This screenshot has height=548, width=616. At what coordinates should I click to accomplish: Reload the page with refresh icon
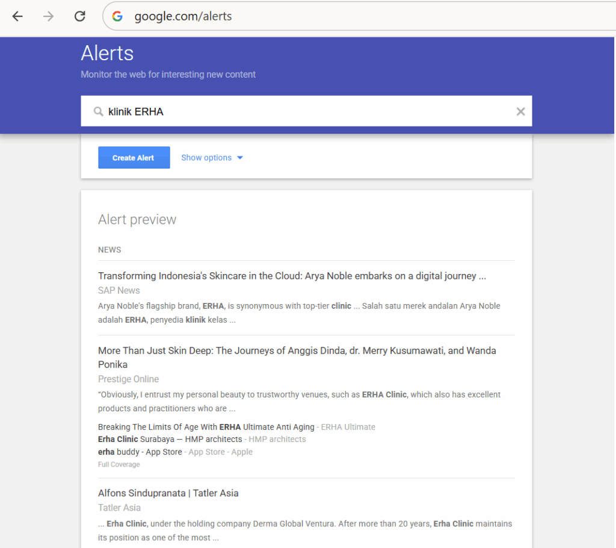[80, 16]
